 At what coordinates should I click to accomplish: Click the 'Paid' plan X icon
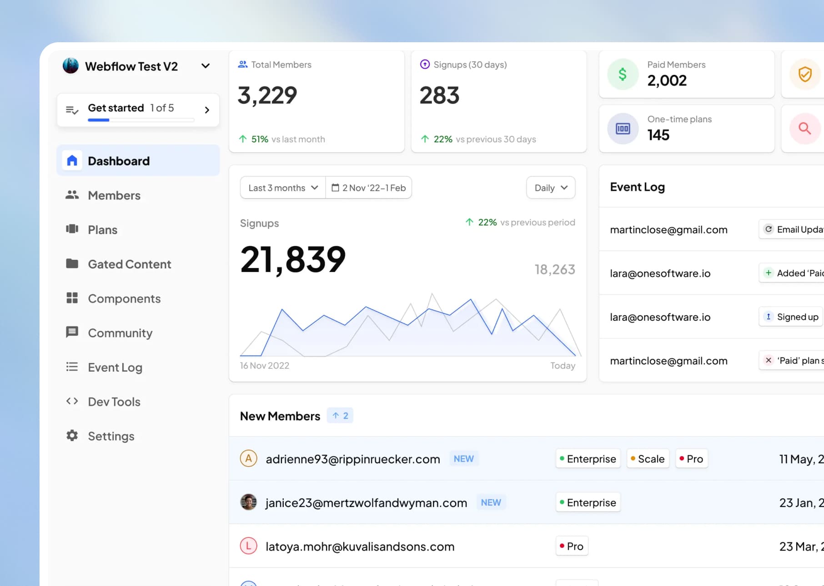(769, 360)
